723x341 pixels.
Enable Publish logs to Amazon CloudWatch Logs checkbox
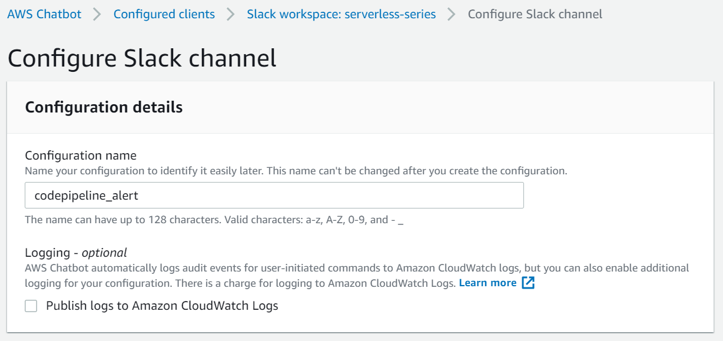[x=31, y=306]
